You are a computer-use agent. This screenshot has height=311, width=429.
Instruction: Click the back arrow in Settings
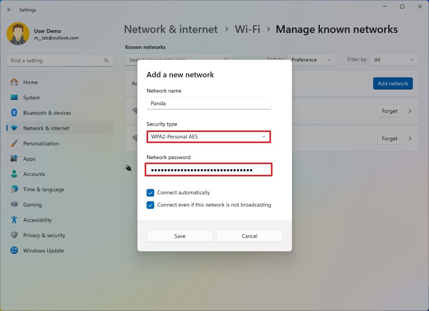pyautogui.click(x=9, y=10)
